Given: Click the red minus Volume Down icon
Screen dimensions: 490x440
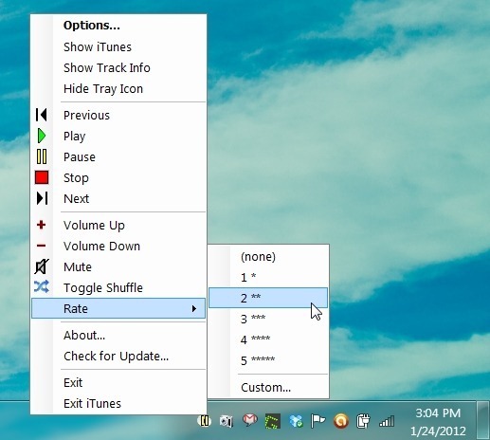Looking at the screenshot, I should [41, 246].
